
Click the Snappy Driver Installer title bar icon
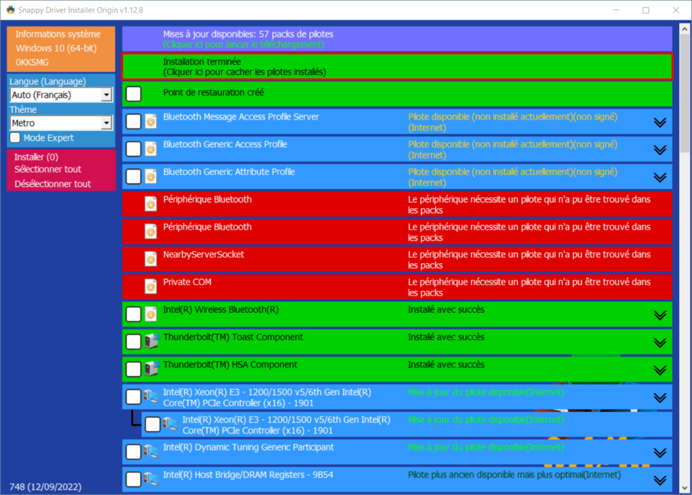(11, 9)
